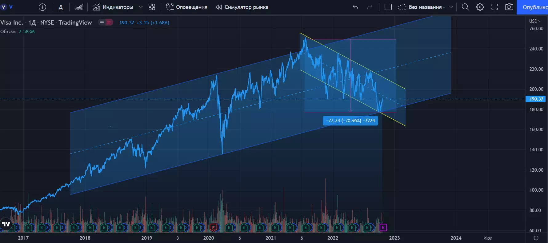The height and width of the screenshot is (243, 548).
Task: Click the Июл time axis label
Action: pyautogui.click(x=488, y=238)
